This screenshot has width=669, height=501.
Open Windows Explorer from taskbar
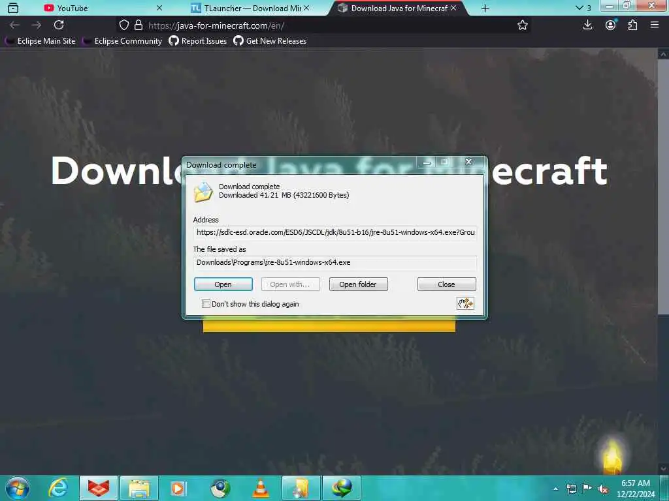[139, 488]
